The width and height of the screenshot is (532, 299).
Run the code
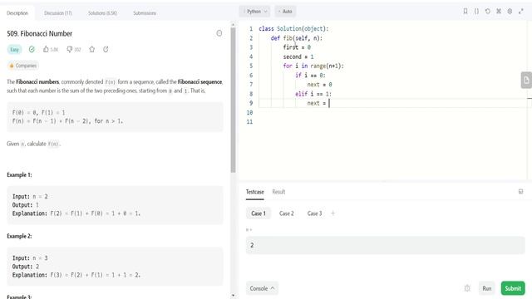point(487,288)
